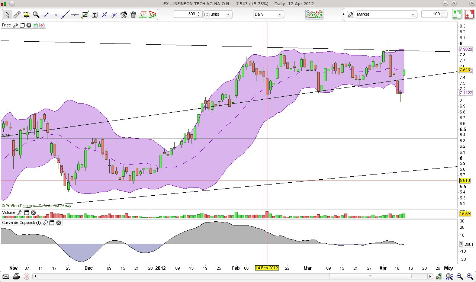Pick the trend line drawing tool

point(64,14)
